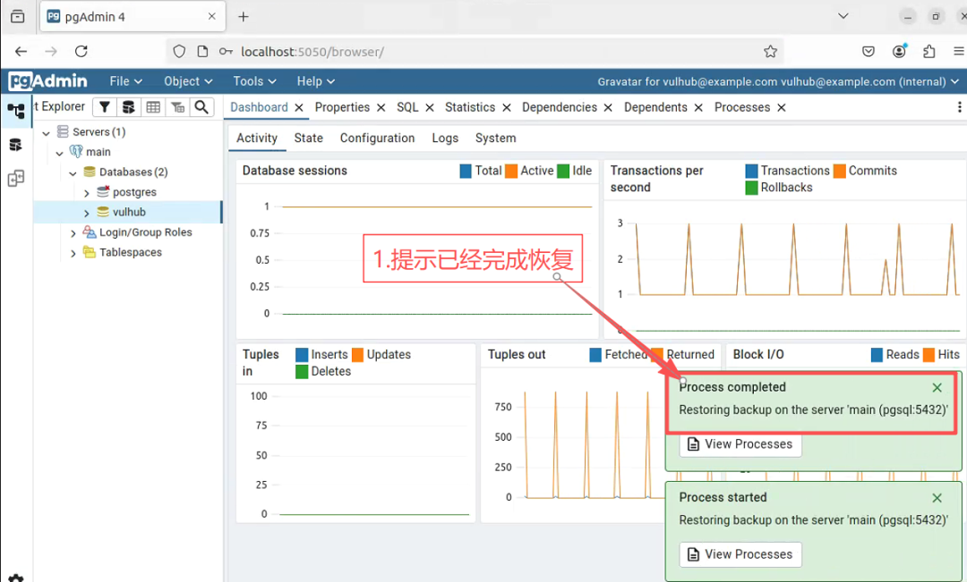Viewport: 967px width, 582px height.
Task: Open the Query Tool workspace sidebar icon
Action: tap(16, 145)
